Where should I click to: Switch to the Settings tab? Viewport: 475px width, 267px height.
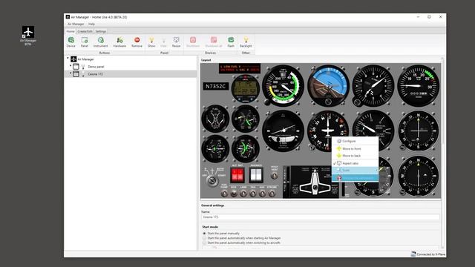coord(101,31)
